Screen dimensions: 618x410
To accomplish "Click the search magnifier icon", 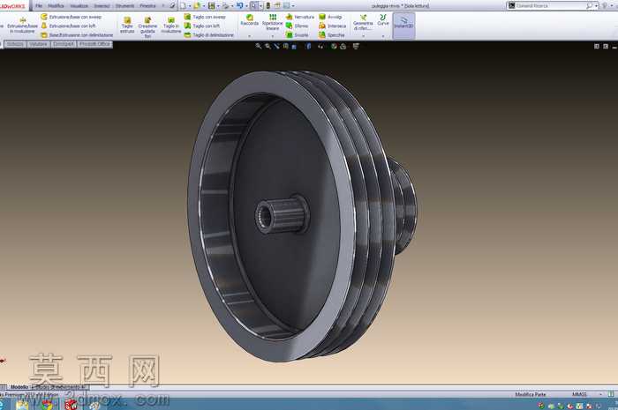I will click(589, 5).
